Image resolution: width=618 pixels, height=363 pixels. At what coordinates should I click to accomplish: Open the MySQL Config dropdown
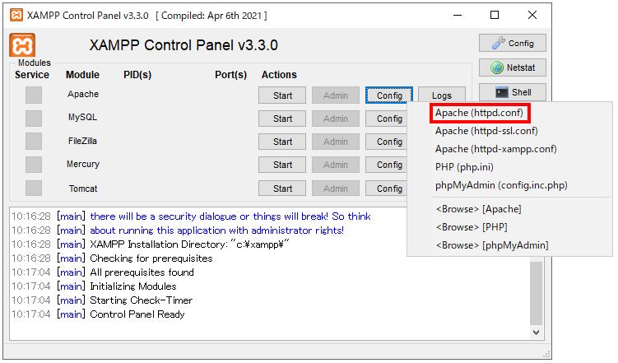coord(386,119)
